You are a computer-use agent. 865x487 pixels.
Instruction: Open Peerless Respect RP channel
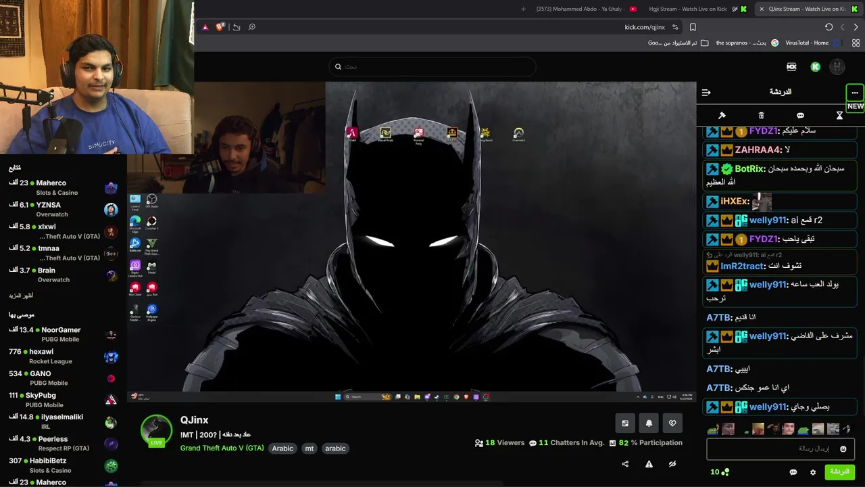coord(64,443)
